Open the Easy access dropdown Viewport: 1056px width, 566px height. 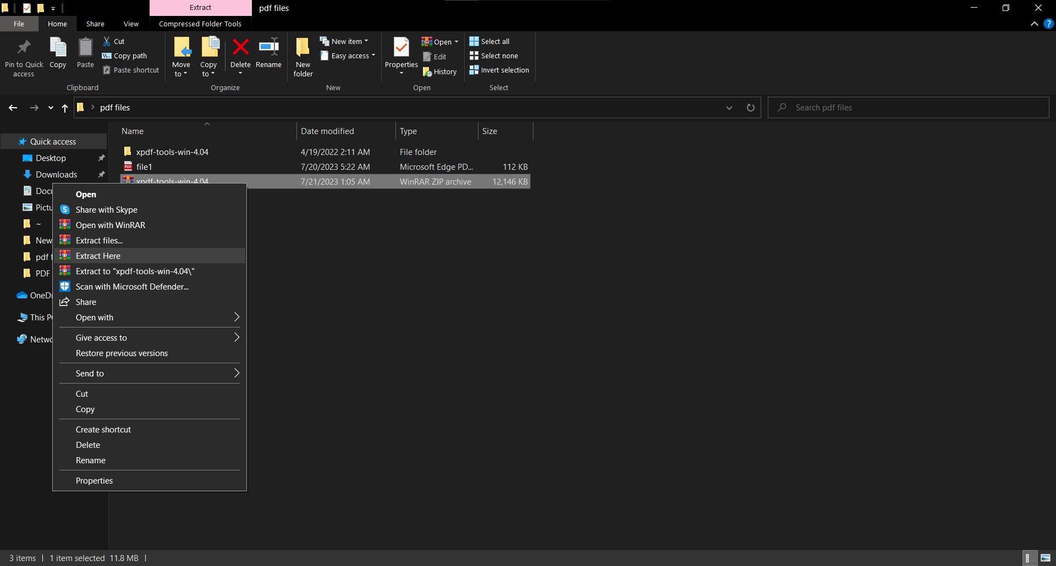[348, 56]
